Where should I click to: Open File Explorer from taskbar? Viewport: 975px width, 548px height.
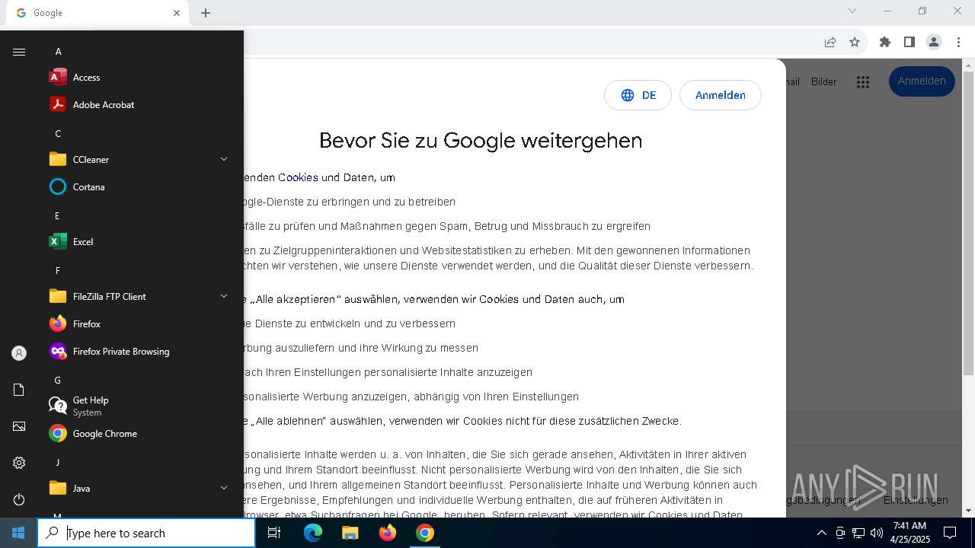(350, 533)
